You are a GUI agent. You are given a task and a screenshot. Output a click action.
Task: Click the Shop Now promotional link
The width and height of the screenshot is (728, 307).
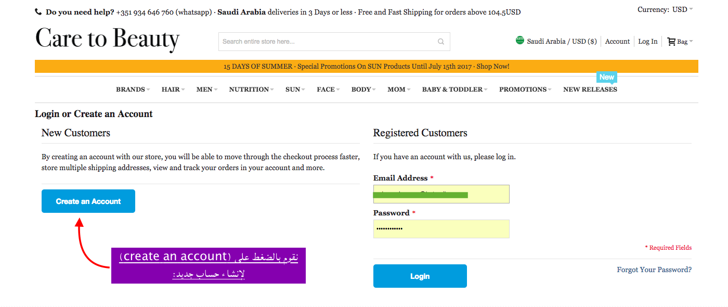tap(492, 66)
